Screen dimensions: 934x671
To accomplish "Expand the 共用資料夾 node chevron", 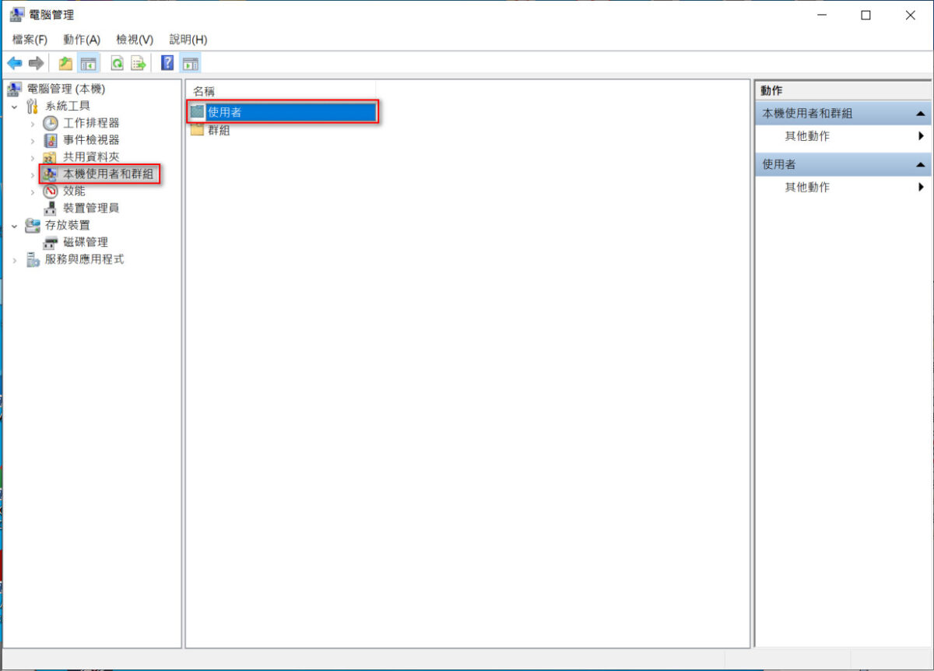I will point(32,157).
